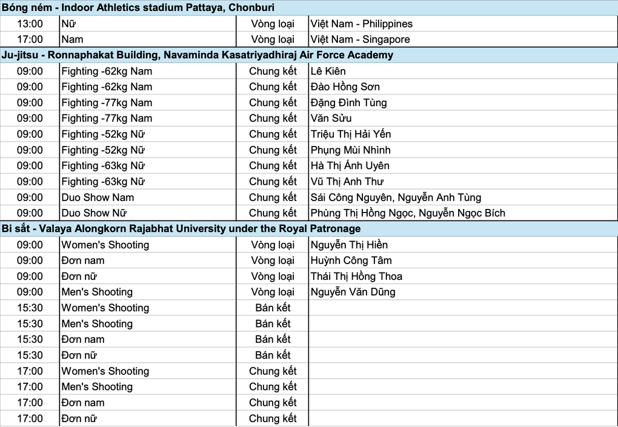618x427 pixels.
Task: Select the 15:30 Bán kết cell for Men's Shooting
Action: (x=273, y=323)
